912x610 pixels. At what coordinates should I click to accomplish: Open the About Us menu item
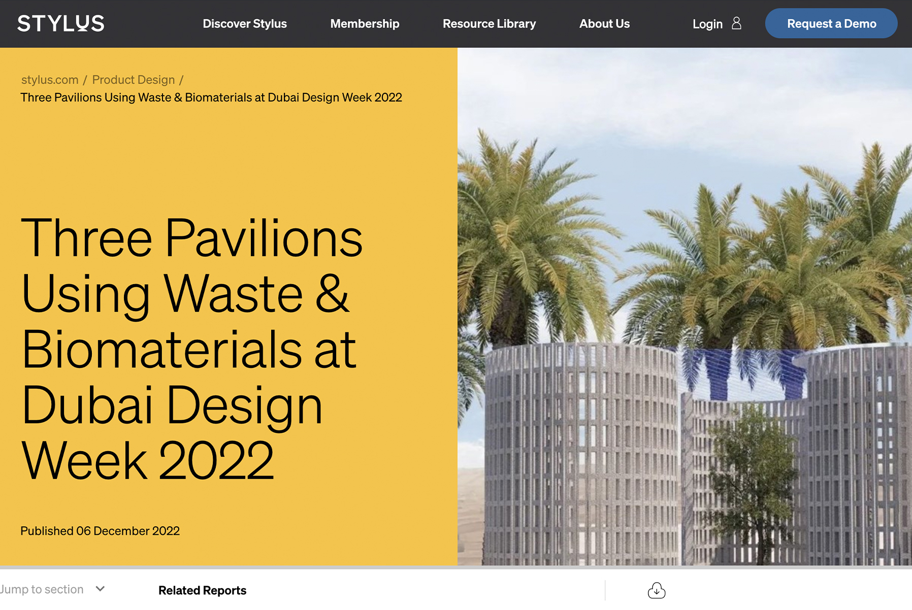604,24
